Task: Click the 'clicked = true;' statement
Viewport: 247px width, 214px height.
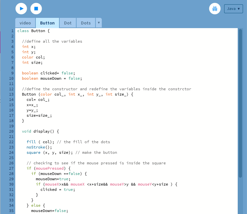Action: pos(58,190)
